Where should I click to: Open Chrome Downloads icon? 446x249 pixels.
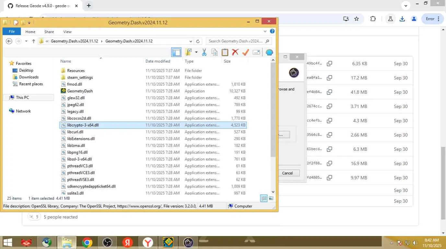click(402, 19)
